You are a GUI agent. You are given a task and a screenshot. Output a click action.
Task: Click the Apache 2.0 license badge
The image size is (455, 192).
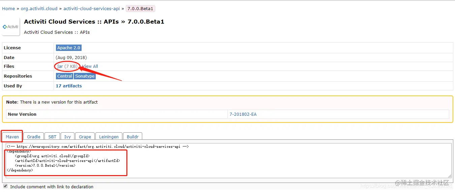69,48
